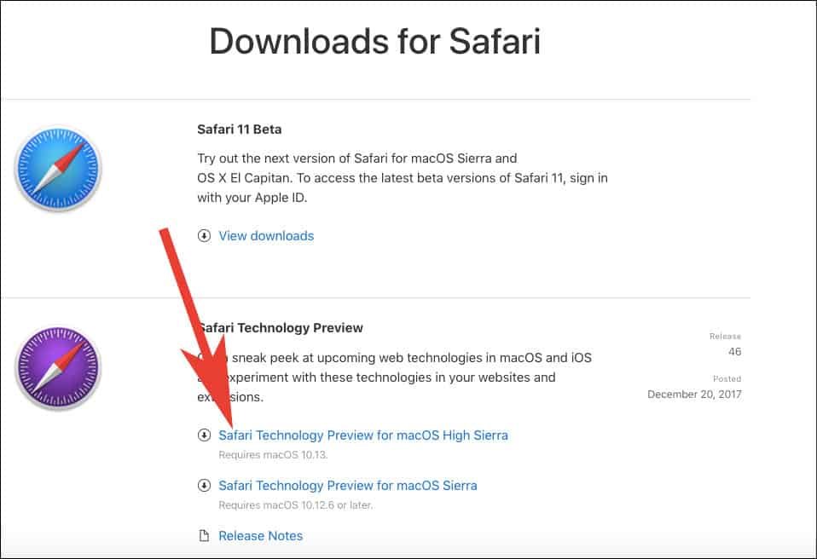Click the purple Safari Technology Preview compass icon
Image resolution: width=817 pixels, height=559 pixels.
click(58, 369)
